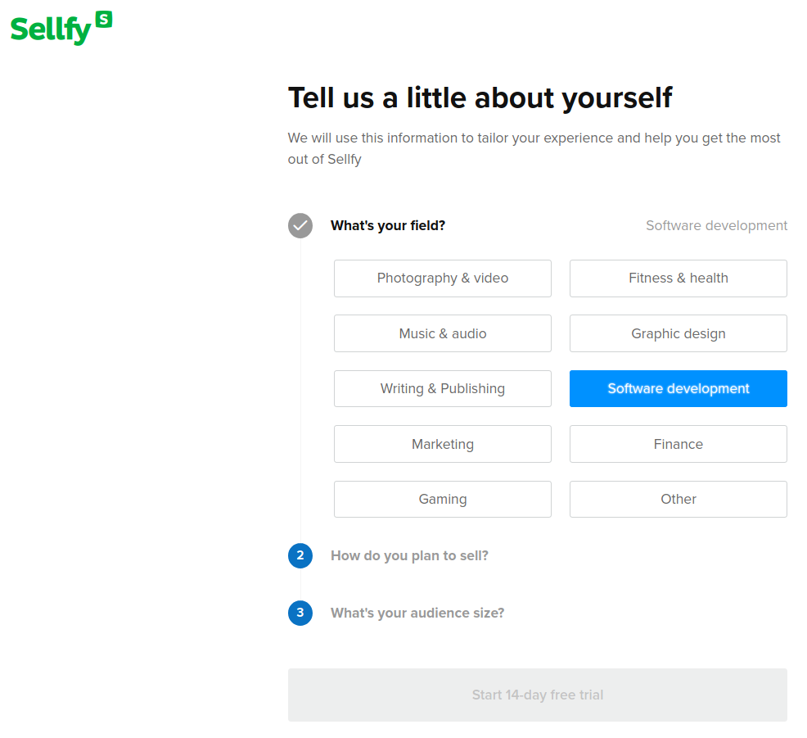Select Marketing as your field

(442, 444)
